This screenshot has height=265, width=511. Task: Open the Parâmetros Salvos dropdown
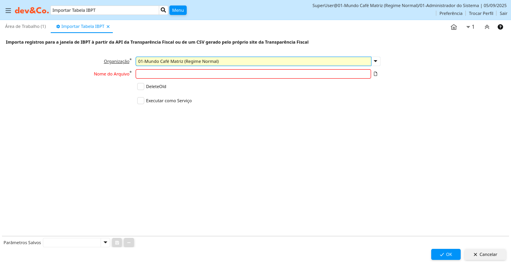[105, 243]
